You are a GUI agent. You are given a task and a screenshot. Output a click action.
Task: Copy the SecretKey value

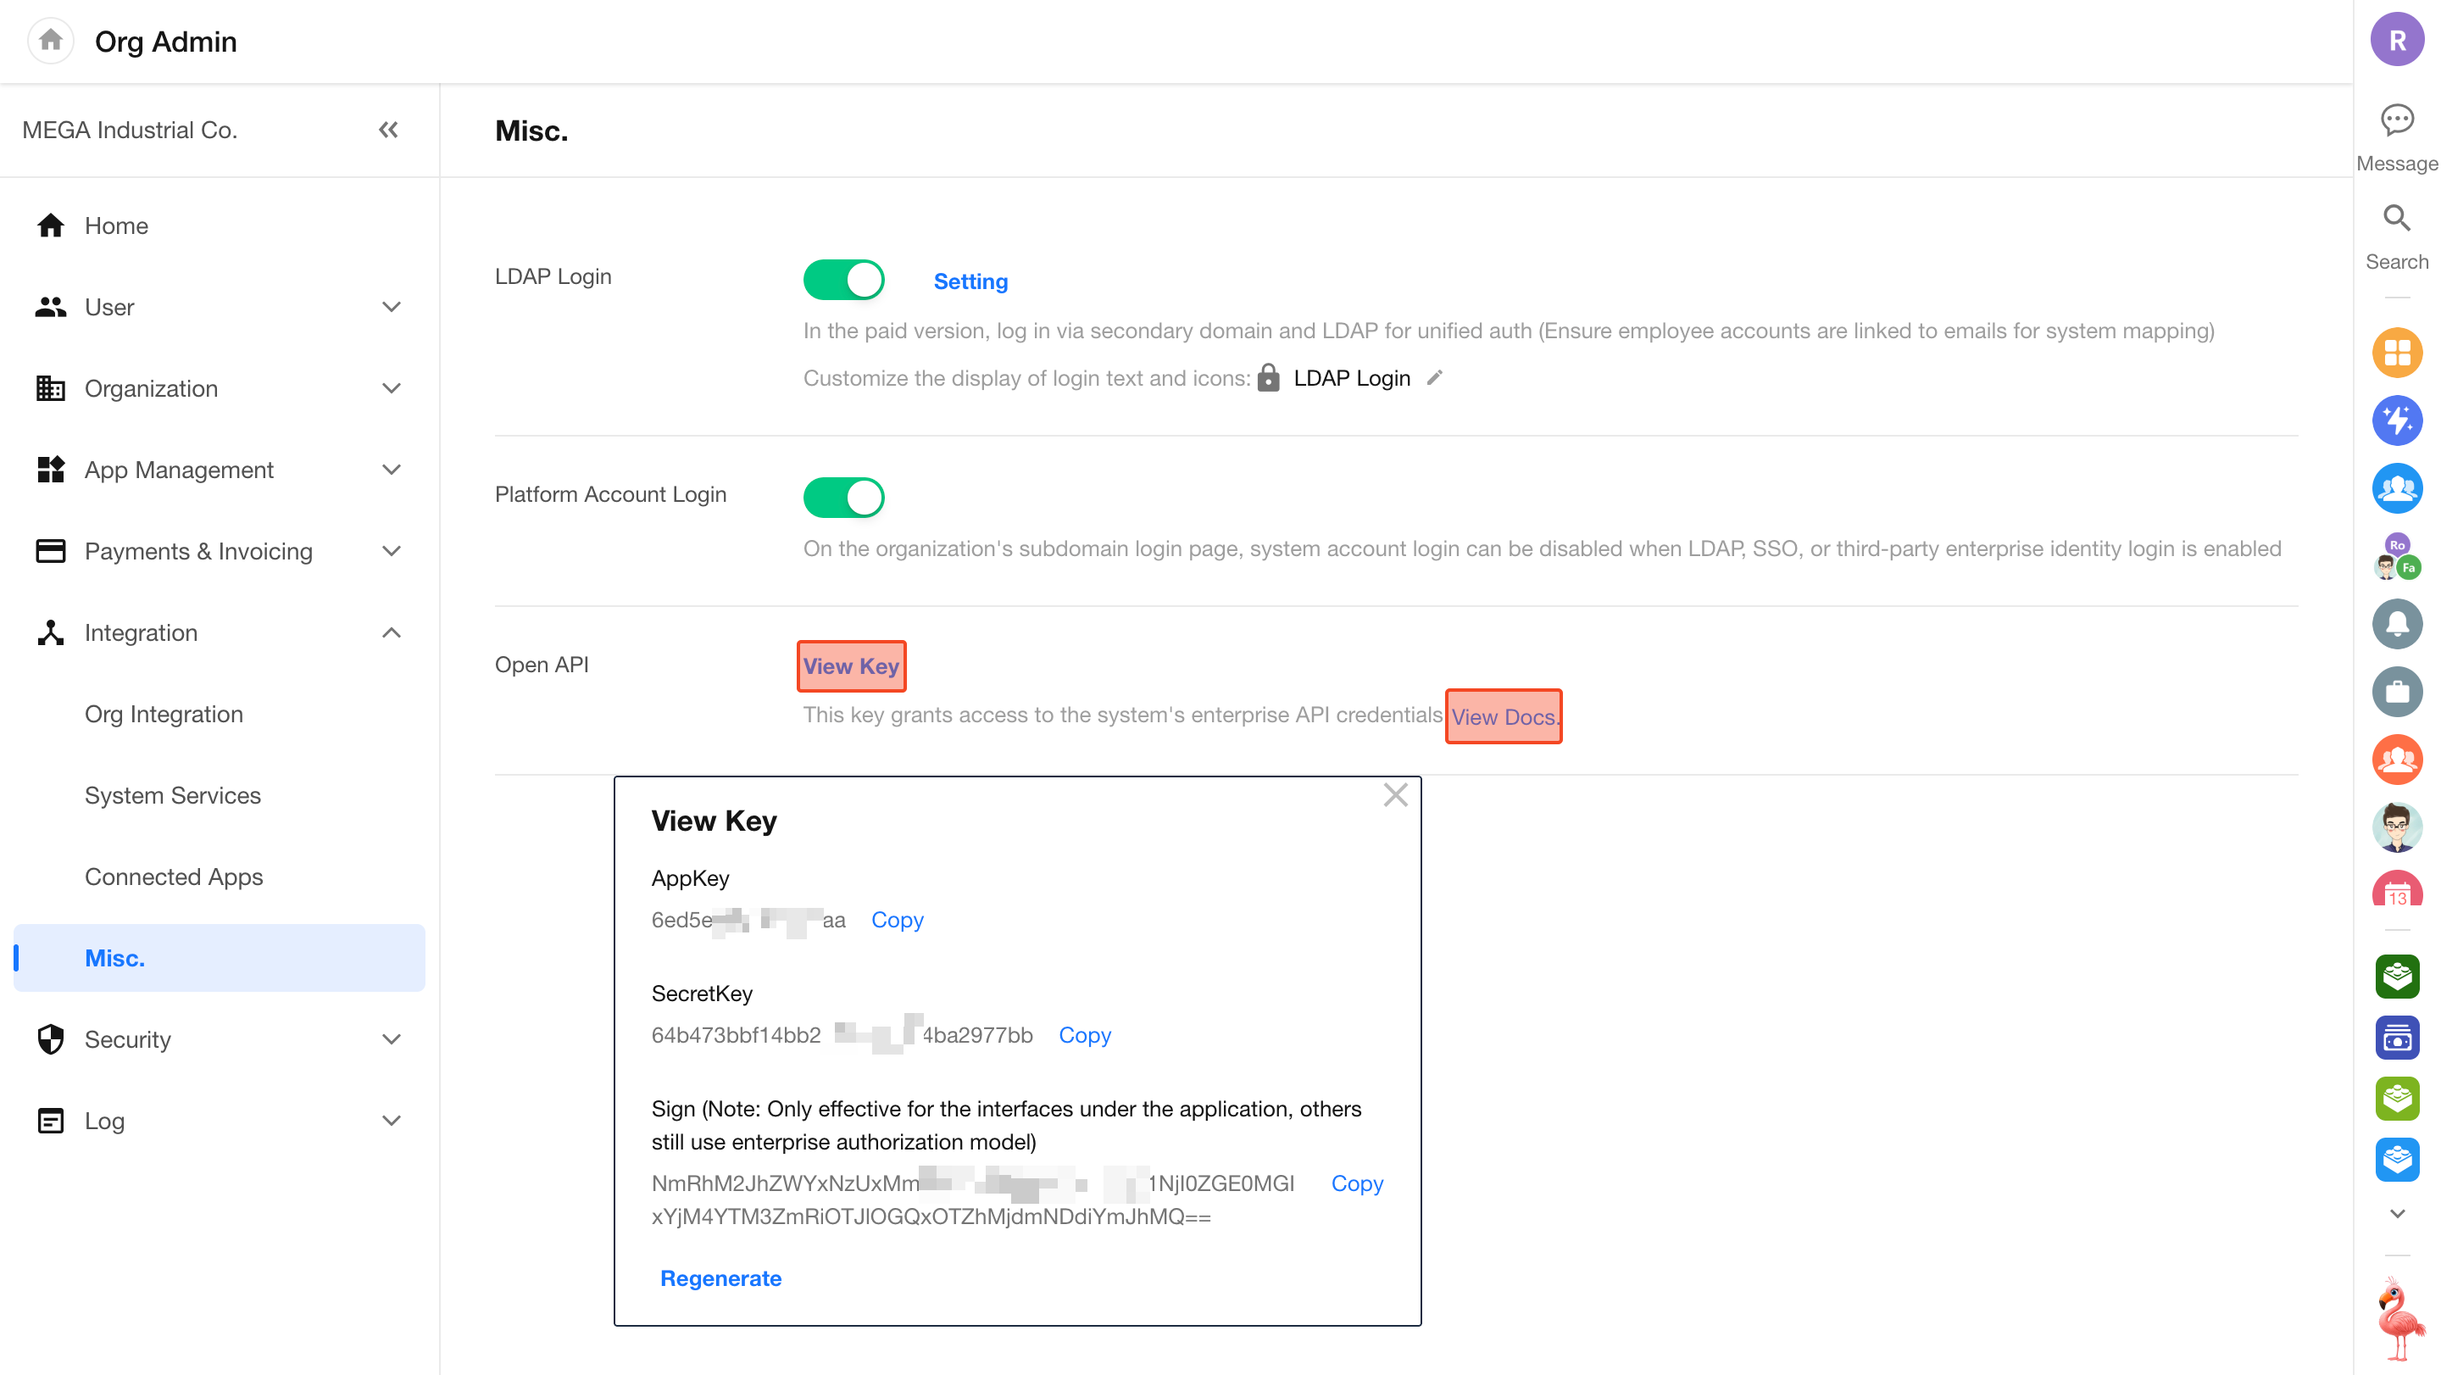pos(1084,1035)
